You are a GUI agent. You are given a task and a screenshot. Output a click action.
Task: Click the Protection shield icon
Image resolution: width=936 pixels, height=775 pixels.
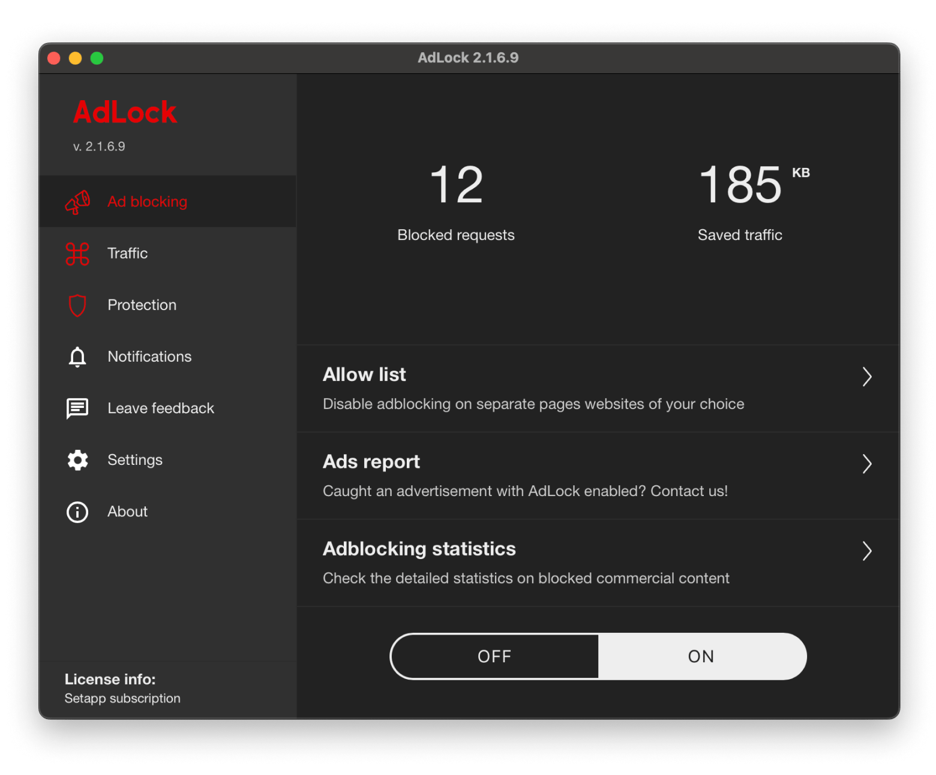[77, 305]
